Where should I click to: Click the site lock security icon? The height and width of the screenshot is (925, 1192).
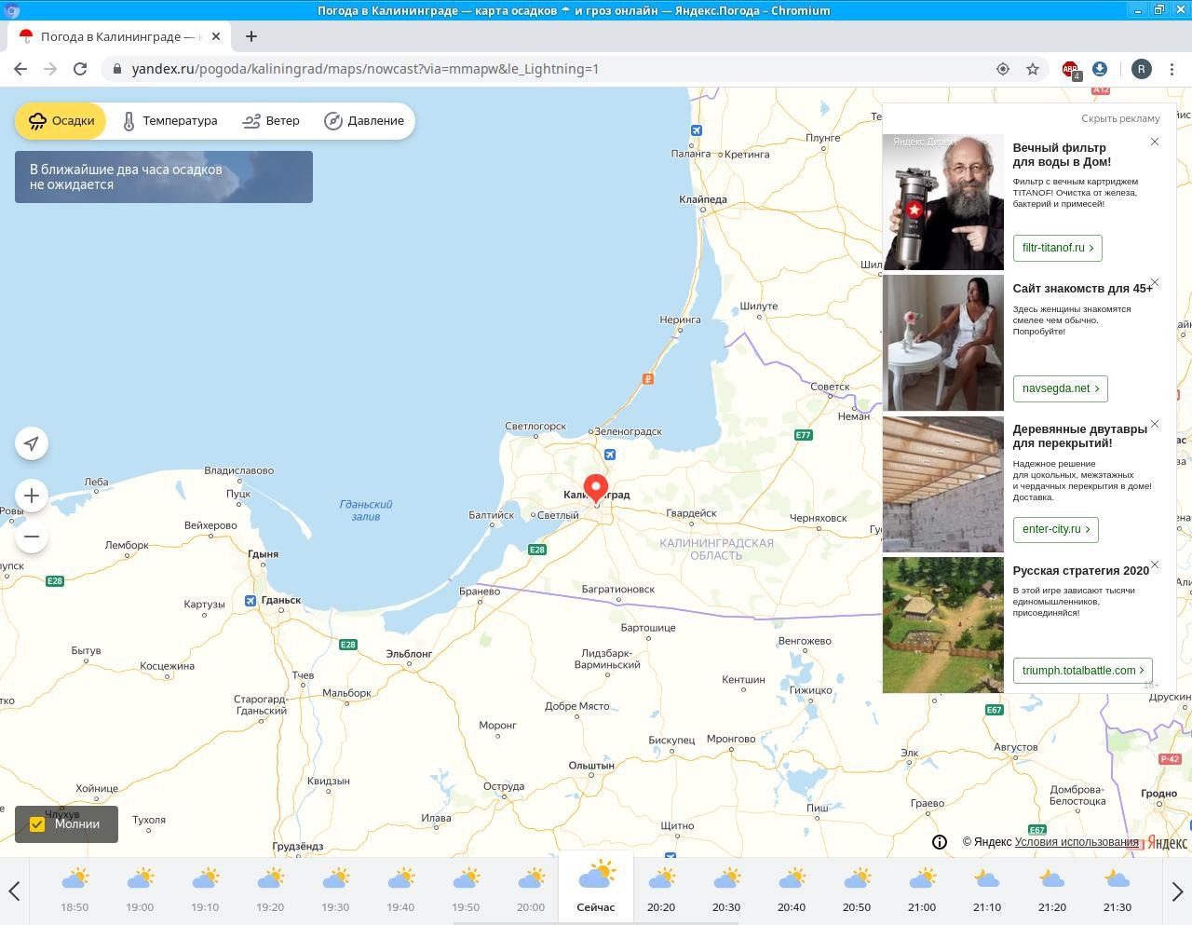(x=116, y=69)
